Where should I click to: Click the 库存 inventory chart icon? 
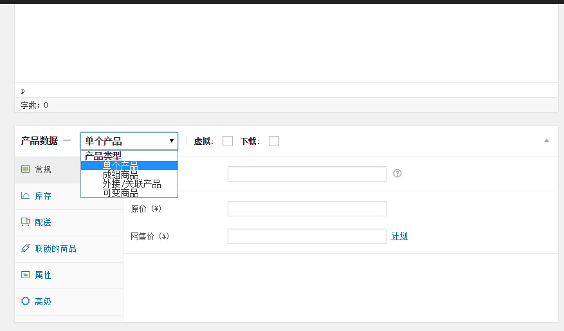25,196
